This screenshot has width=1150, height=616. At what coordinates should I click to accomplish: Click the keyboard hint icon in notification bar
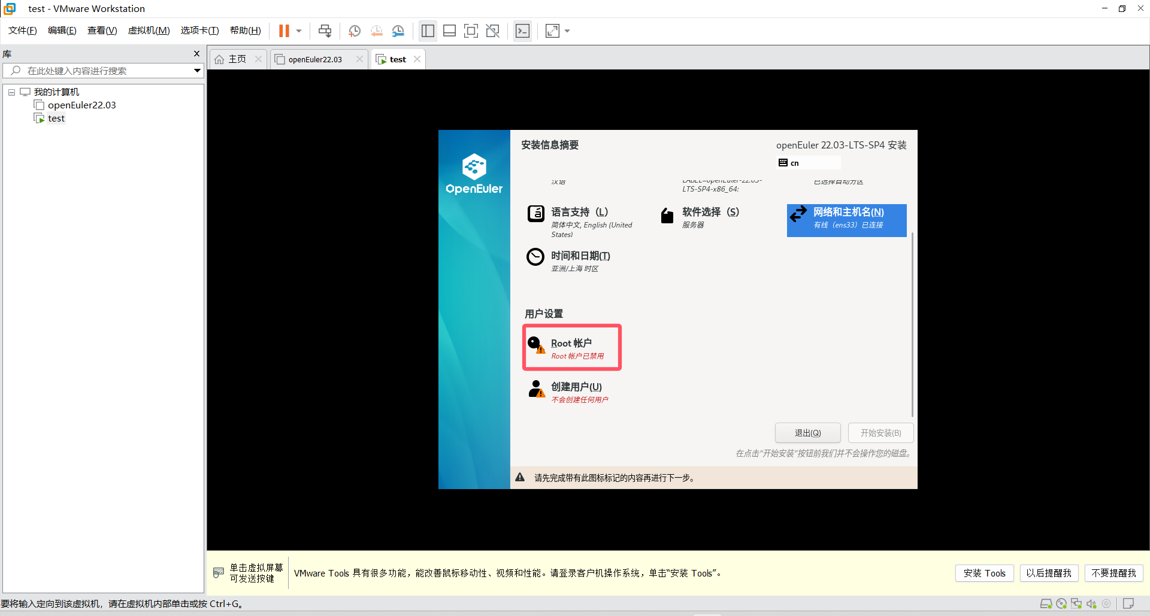tap(219, 573)
